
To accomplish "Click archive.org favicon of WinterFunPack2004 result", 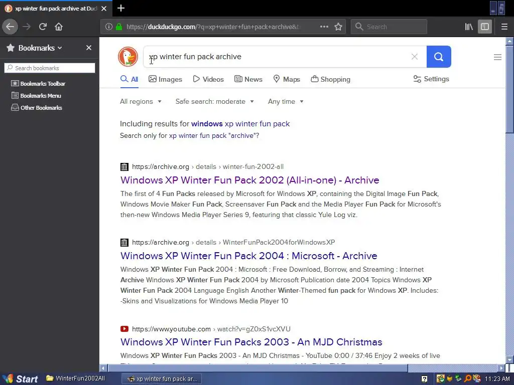I will (x=124, y=243).
